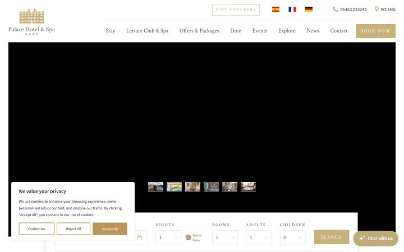Screen dimensions: 404x252
Task: Click the Palace Hotel & Spa logo
Action: pyautogui.click(x=31, y=22)
